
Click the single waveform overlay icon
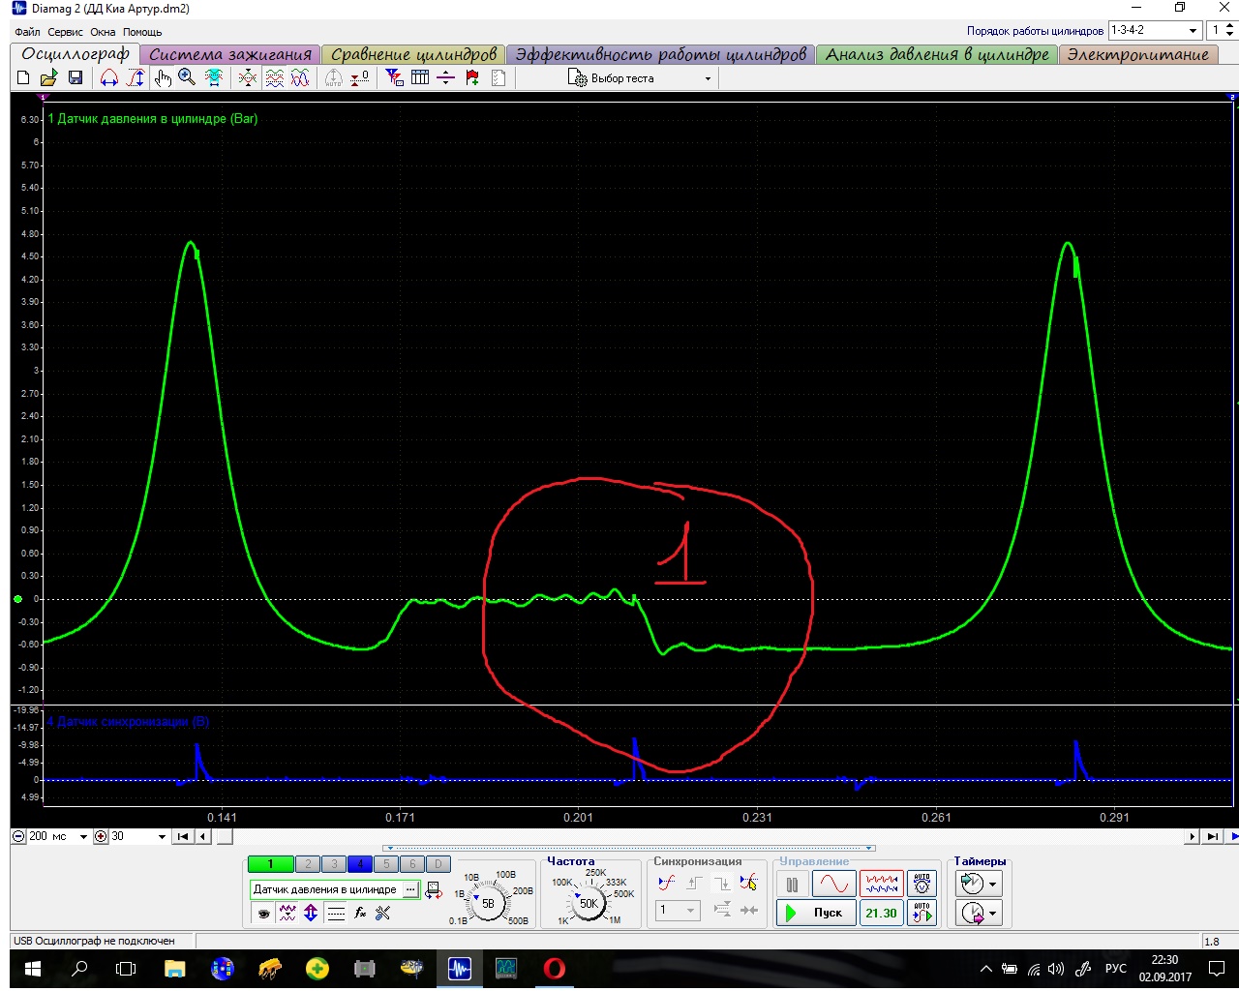tap(248, 78)
